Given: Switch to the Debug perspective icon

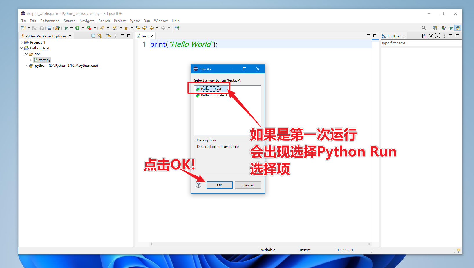Looking at the screenshot, I should coord(451,28).
